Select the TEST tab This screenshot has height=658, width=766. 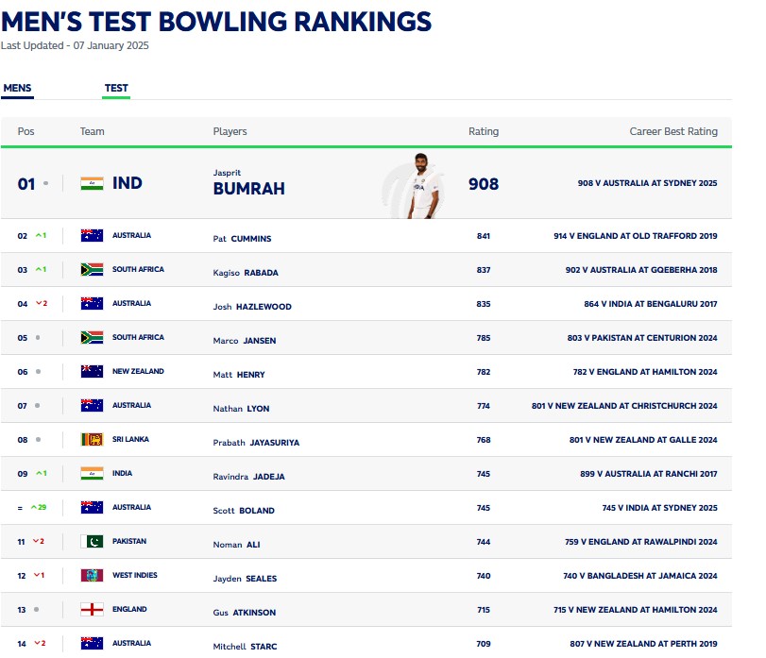(116, 89)
